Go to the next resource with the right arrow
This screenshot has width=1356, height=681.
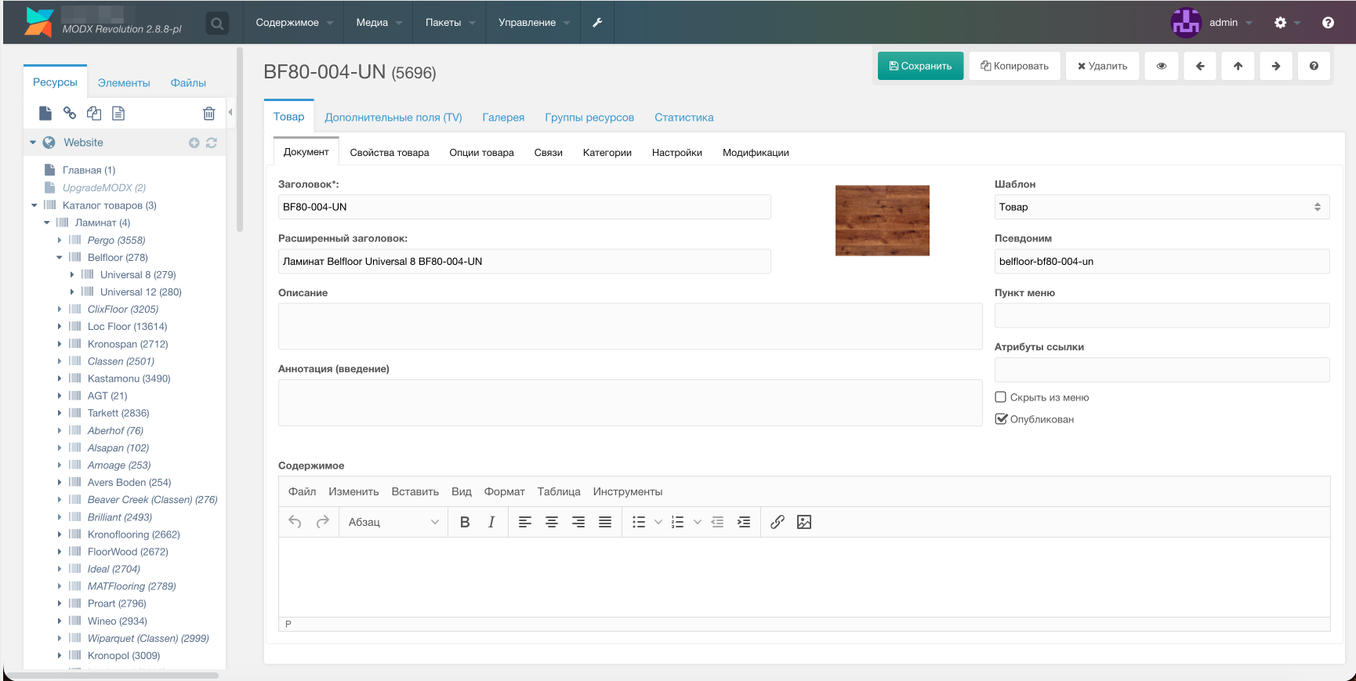click(1276, 66)
